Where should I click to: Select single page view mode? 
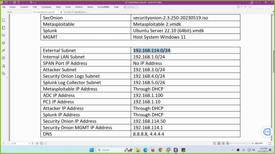tap(214, 143)
